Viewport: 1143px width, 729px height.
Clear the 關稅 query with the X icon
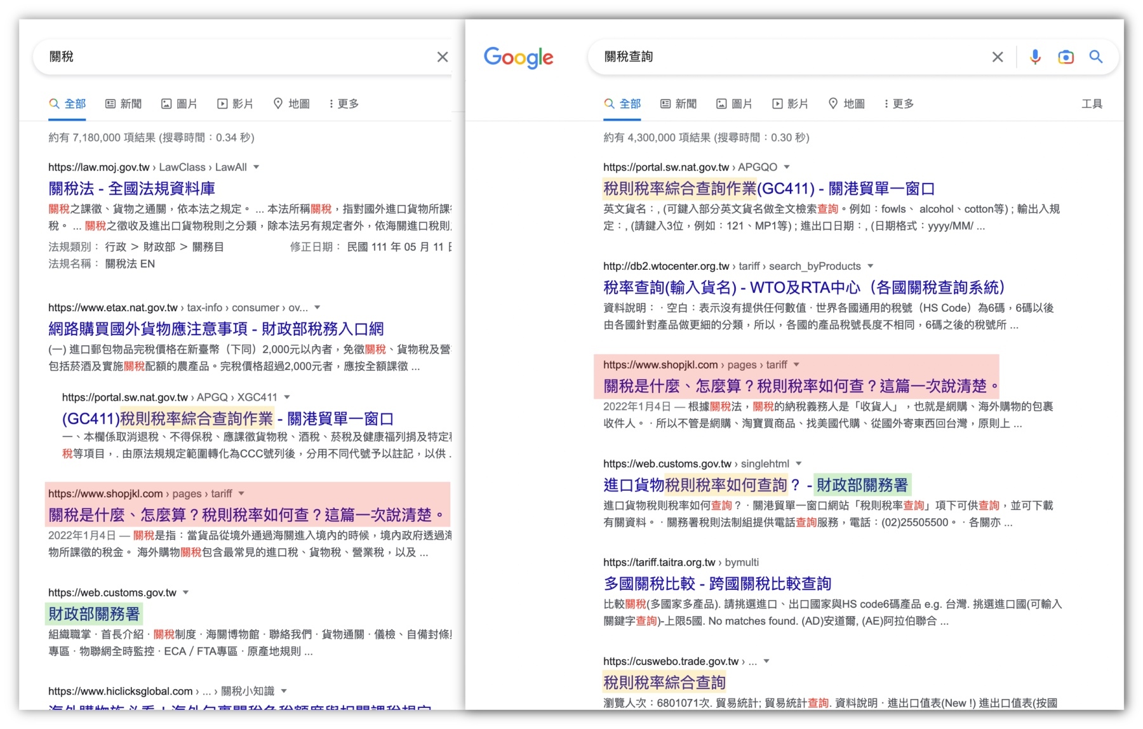443,57
